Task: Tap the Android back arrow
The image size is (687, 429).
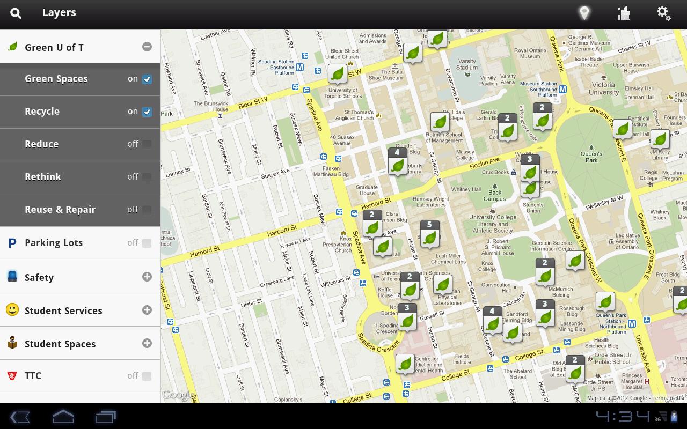Action: 20,417
